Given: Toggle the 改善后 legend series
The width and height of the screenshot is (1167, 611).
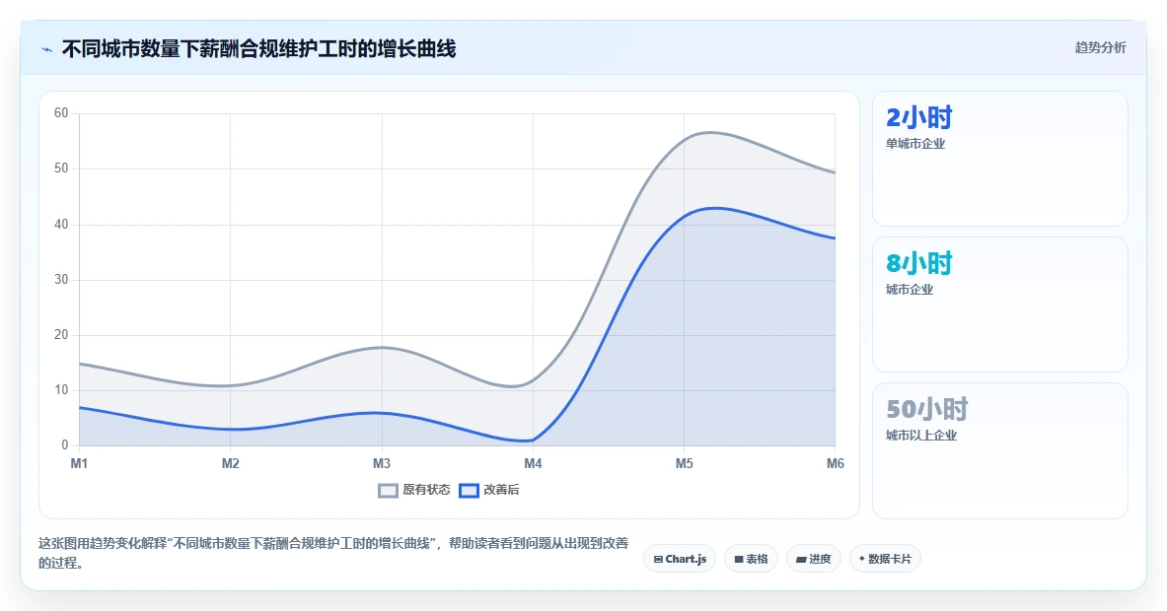Looking at the screenshot, I should tap(489, 490).
